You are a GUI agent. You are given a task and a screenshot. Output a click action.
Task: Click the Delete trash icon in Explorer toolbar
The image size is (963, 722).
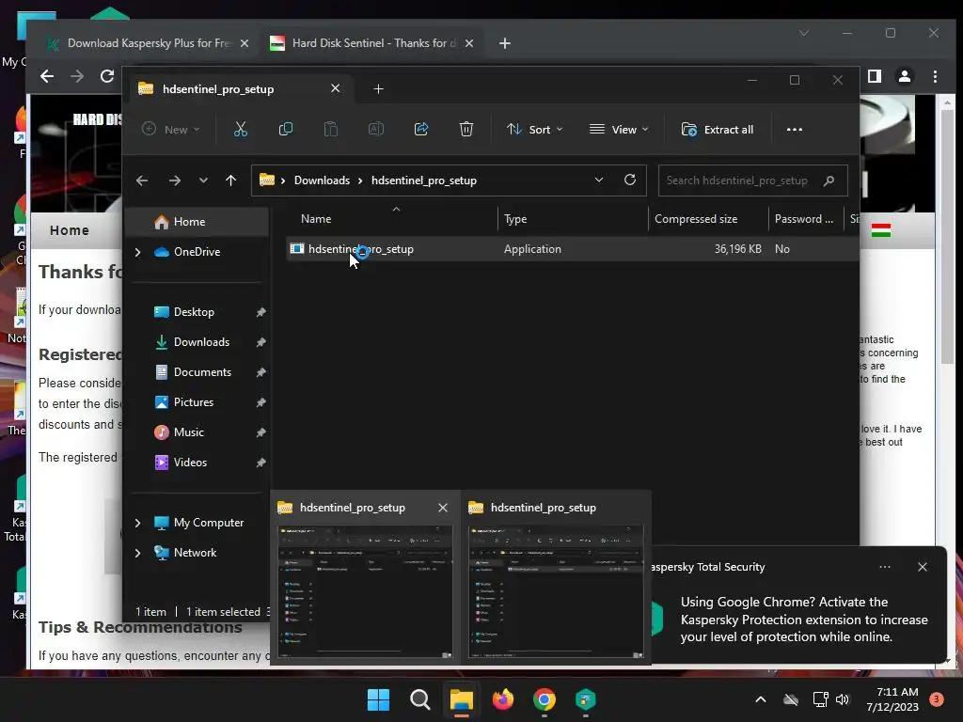pos(466,129)
